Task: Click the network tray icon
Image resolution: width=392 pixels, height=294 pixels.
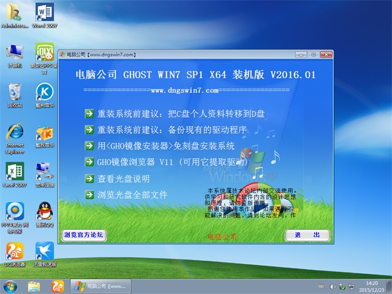Action: pos(352,287)
